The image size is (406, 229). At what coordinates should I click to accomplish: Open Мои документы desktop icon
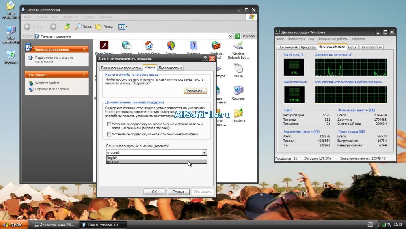click(11, 10)
